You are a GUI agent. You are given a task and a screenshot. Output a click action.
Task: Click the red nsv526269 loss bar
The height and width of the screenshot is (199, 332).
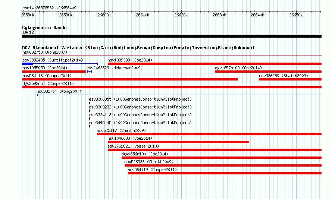coord(290,79)
